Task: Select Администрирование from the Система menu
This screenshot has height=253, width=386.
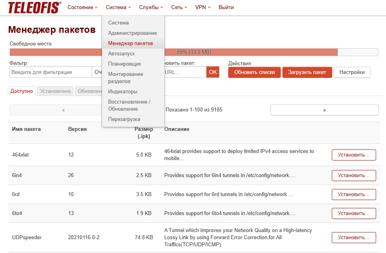Action: click(132, 33)
